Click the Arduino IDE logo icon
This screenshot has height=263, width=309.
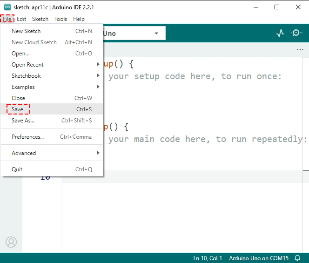coord(7,7)
